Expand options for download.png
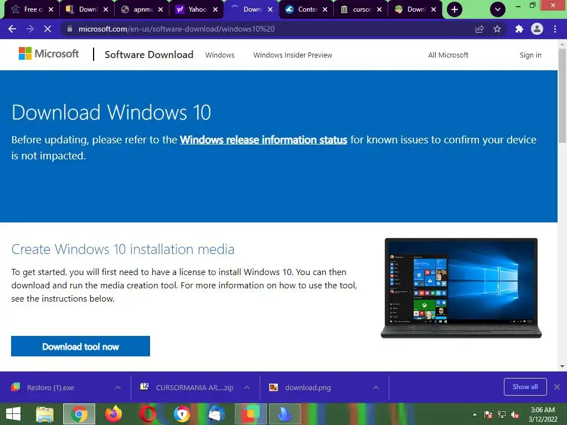Screen dimensions: 567x425 (376, 387)
